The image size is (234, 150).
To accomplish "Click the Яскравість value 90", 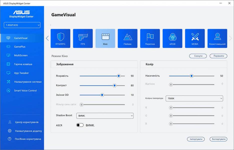I will [x=132, y=76].
